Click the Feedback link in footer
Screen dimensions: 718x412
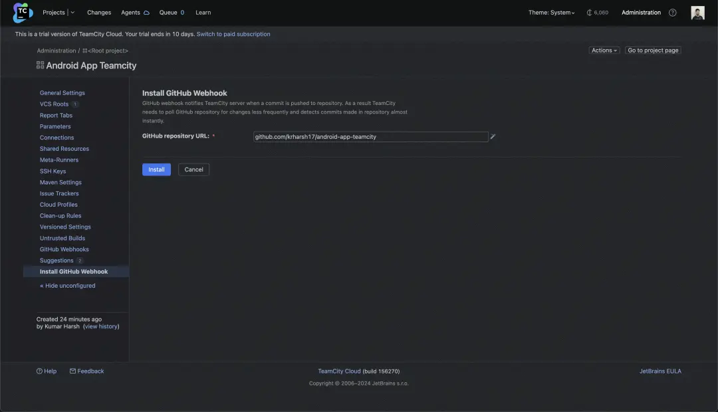tap(86, 371)
